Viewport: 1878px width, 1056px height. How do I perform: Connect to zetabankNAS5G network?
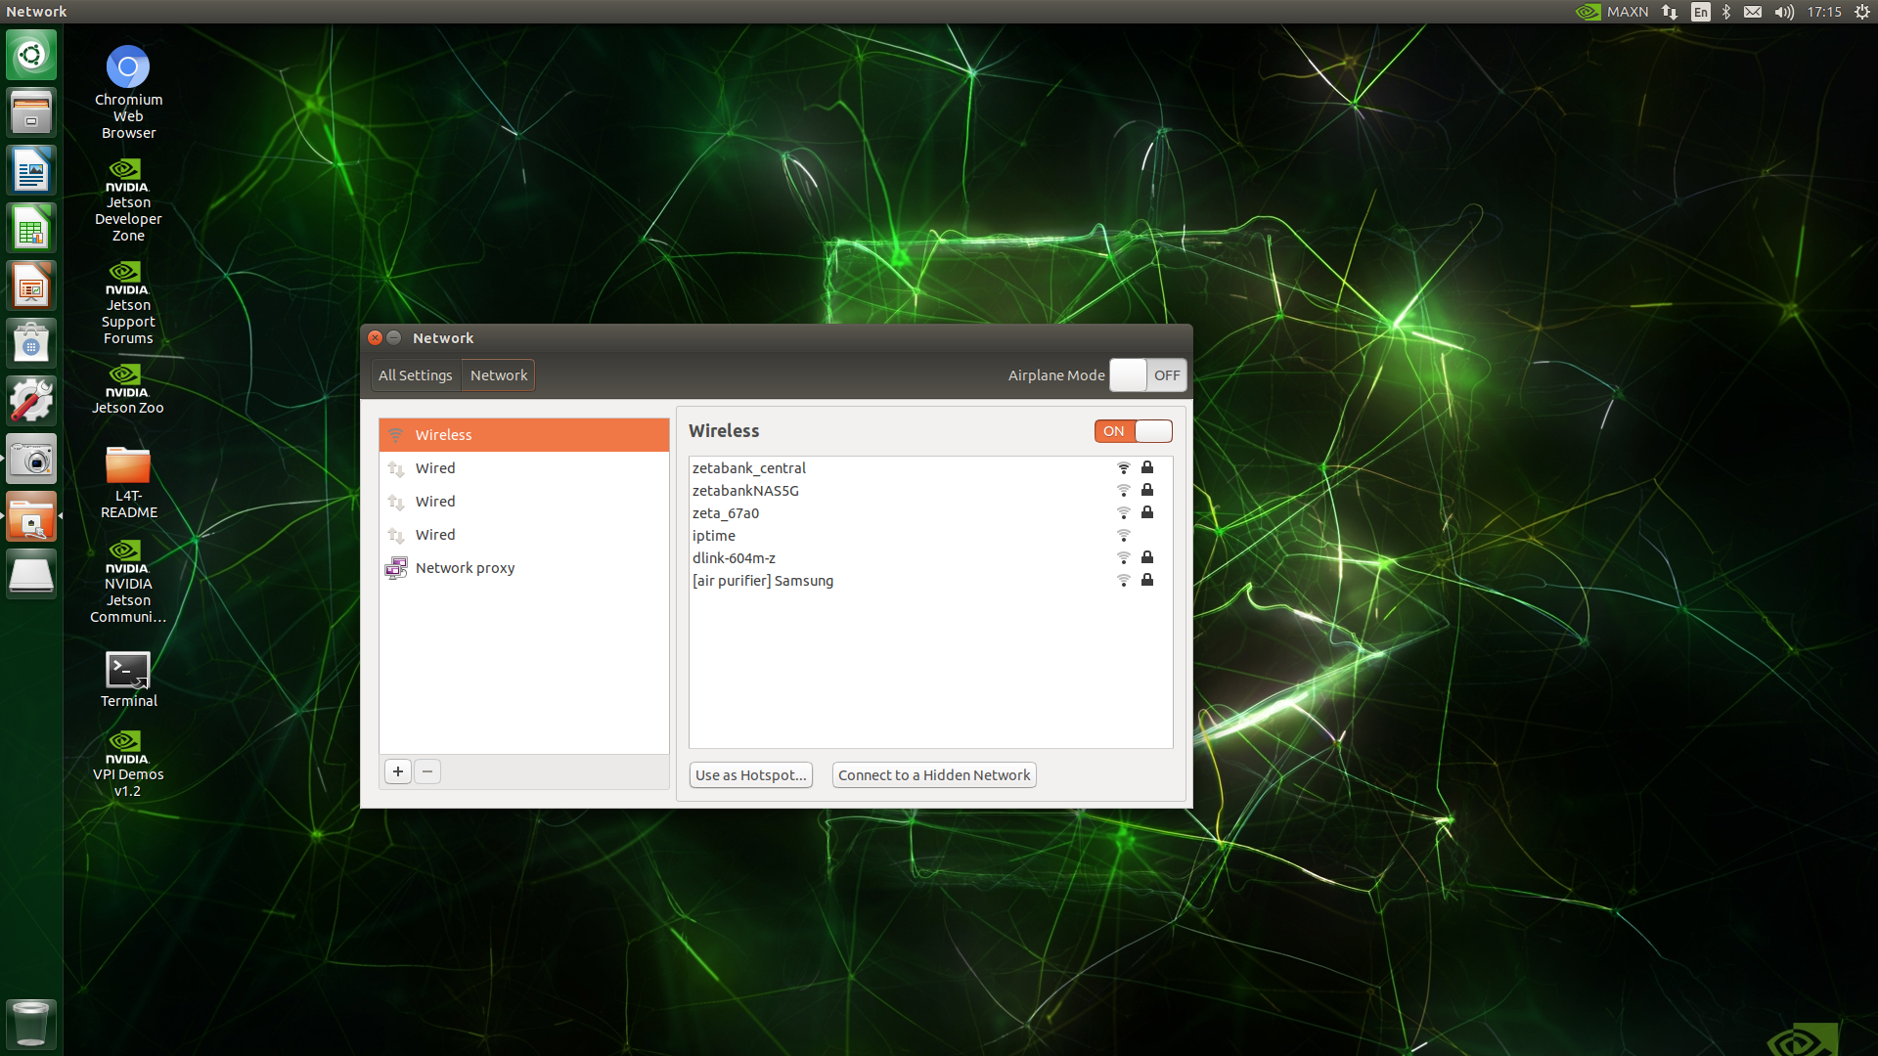click(930, 491)
